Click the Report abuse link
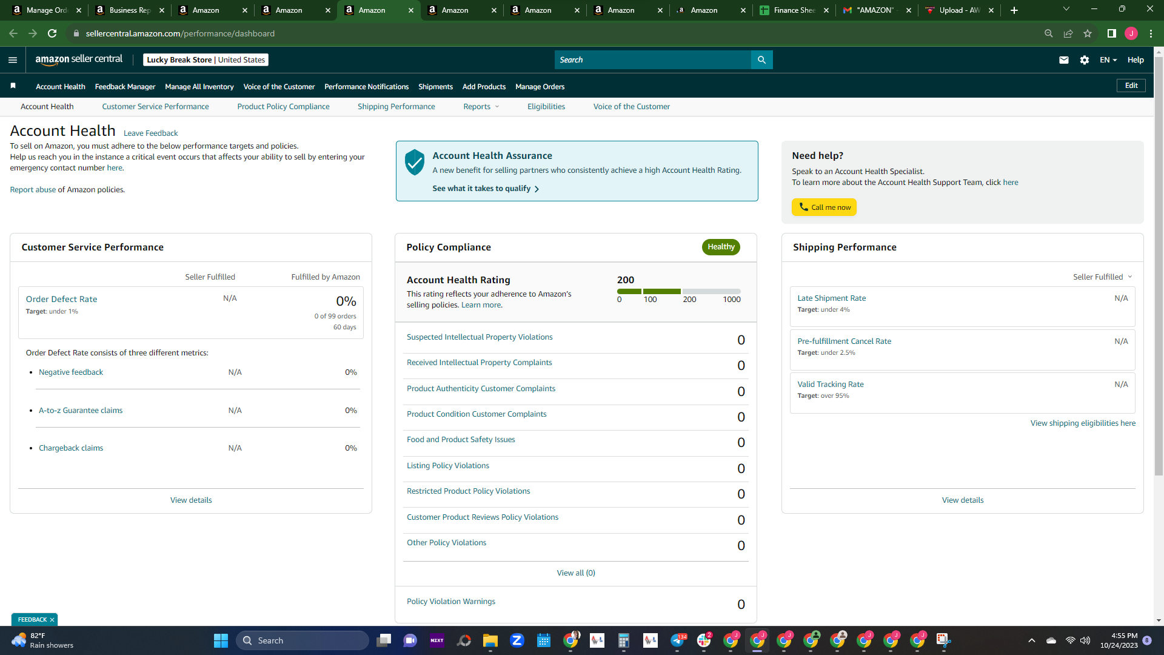This screenshot has width=1164, height=655. click(33, 190)
